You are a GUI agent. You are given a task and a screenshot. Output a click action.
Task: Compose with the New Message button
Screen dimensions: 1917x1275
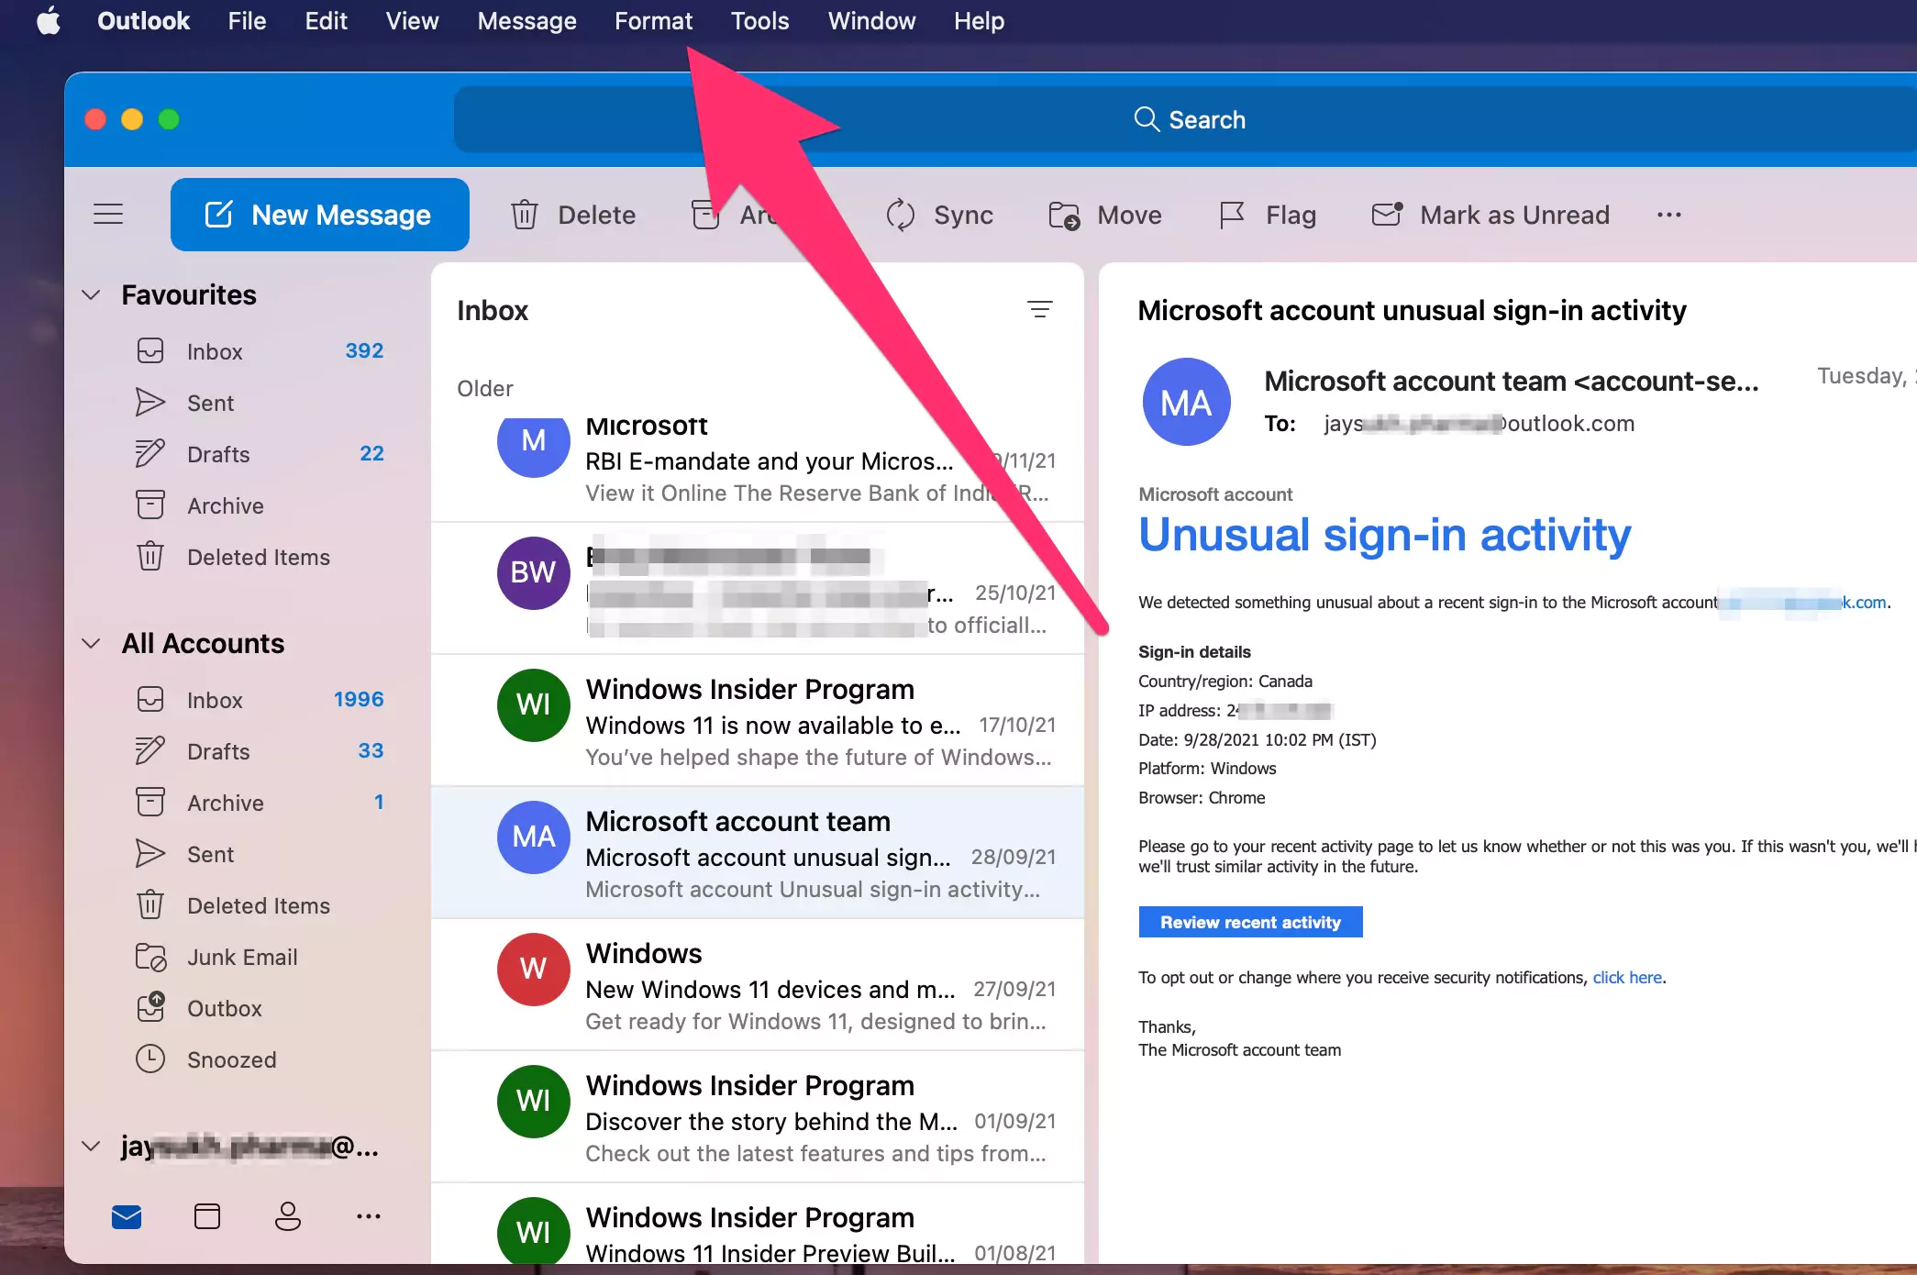[320, 215]
